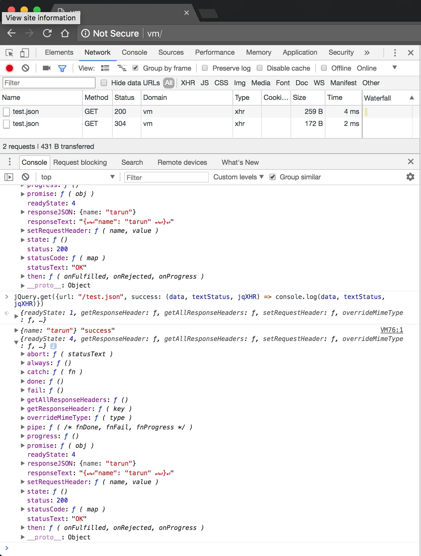The width and height of the screenshot is (421, 556).
Task: Toggle the device toolbar
Action: click(x=25, y=53)
